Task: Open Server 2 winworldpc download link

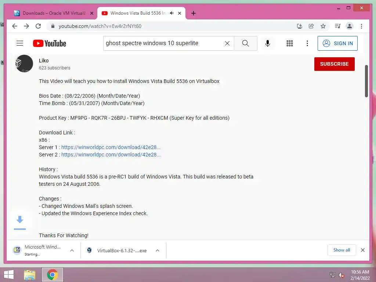Action: 111,155
